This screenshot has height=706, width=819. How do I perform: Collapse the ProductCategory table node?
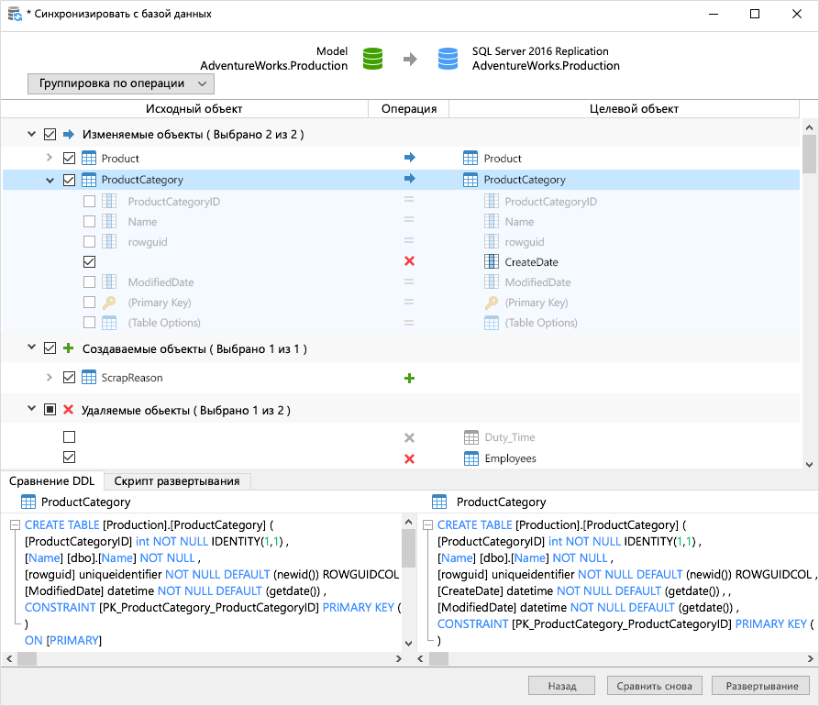tap(50, 180)
